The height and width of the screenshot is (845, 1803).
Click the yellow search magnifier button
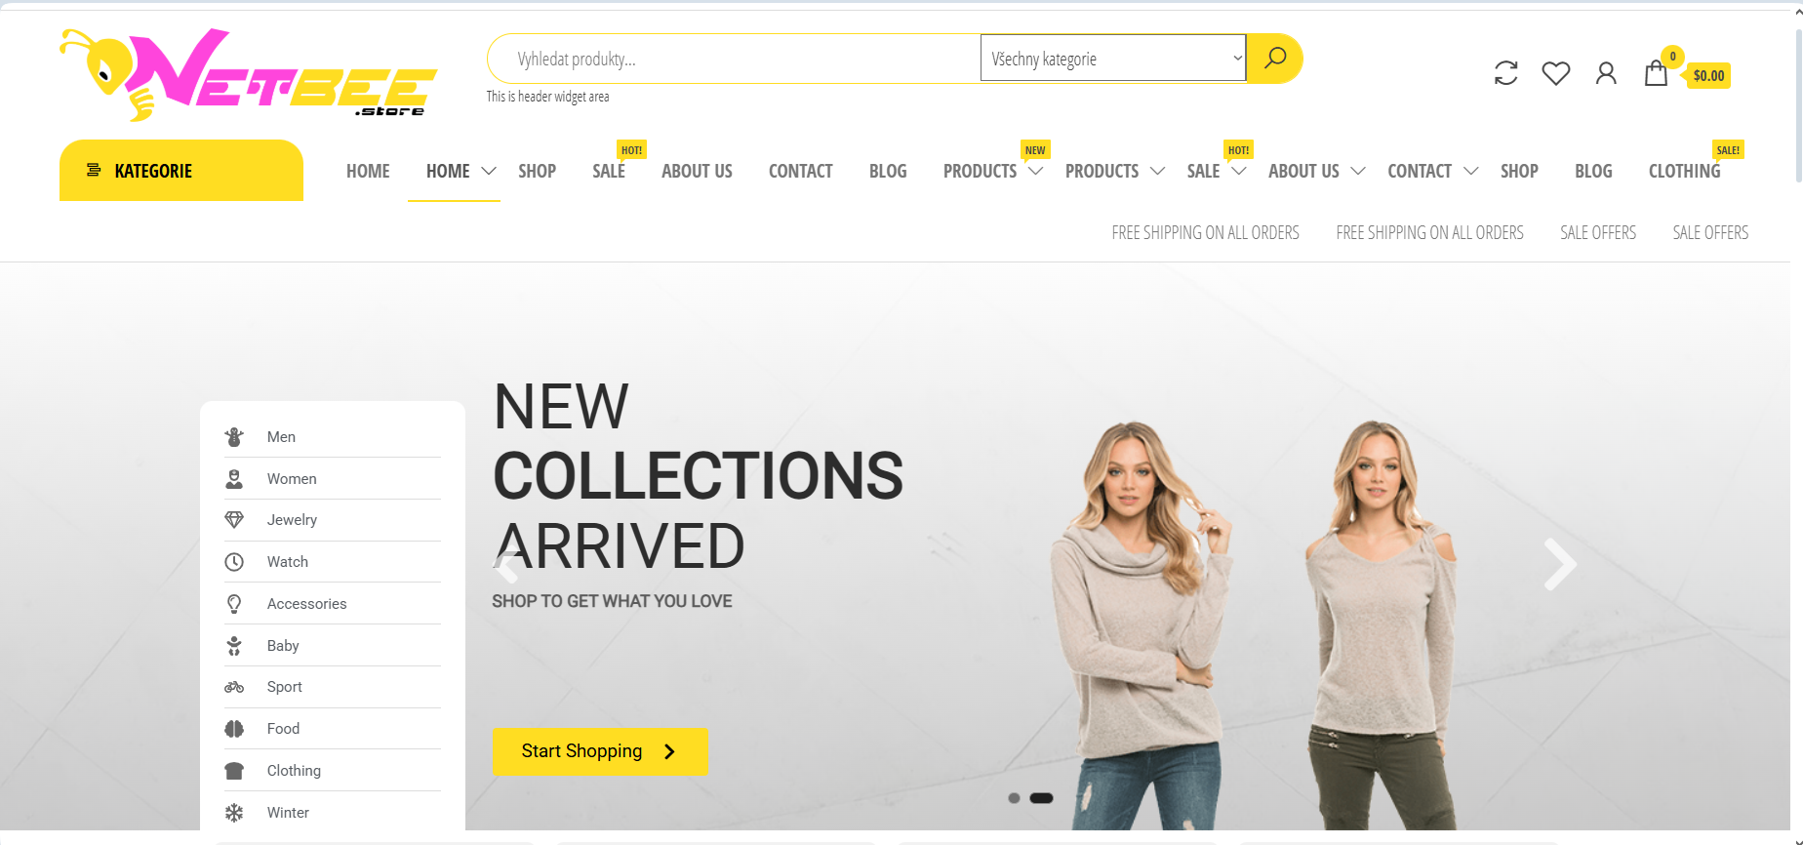coord(1274,59)
